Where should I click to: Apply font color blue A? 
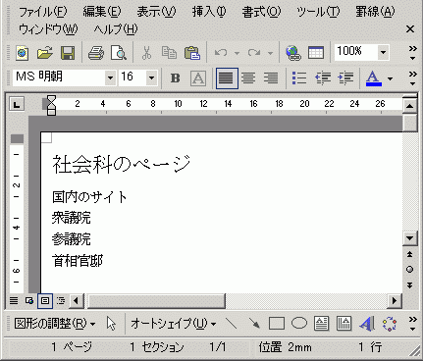pos(374,78)
